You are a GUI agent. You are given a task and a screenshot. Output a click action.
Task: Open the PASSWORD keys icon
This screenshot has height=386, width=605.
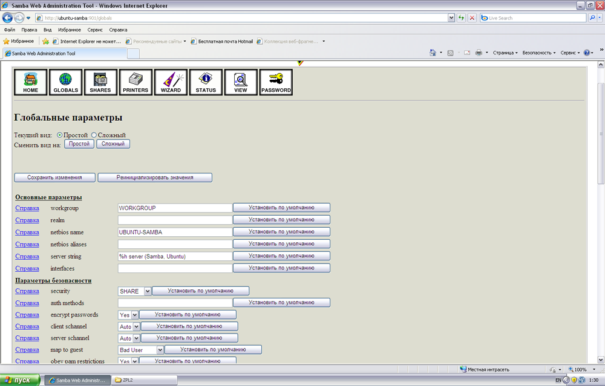click(x=276, y=82)
